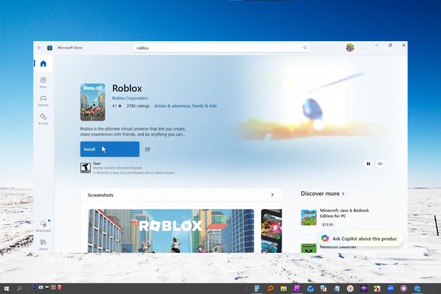Open the Home tab in the sidebar
The image size is (441, 294).
(x=43, y=64)
